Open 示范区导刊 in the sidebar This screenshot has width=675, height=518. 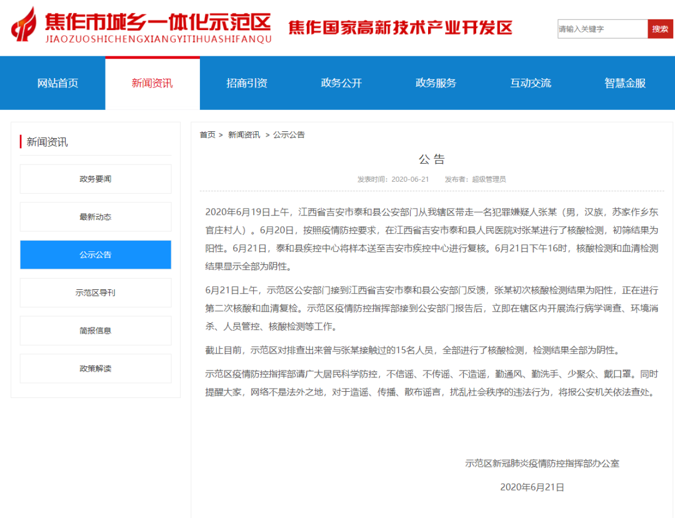click(96, 292)
